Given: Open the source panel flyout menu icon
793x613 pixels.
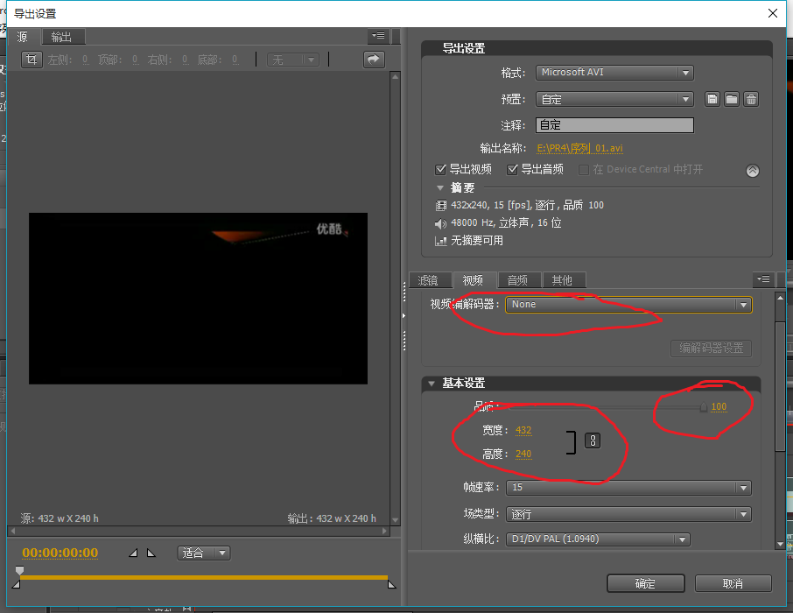Looking at the screenshot, I should [x=378, y=36].
